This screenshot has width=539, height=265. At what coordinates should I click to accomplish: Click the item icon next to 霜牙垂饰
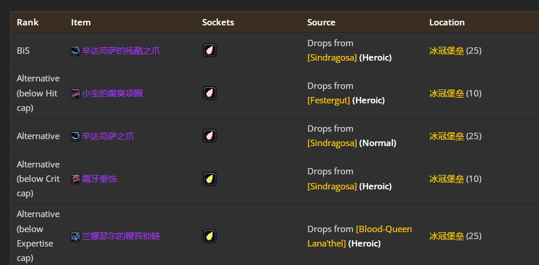click(75, 179)
